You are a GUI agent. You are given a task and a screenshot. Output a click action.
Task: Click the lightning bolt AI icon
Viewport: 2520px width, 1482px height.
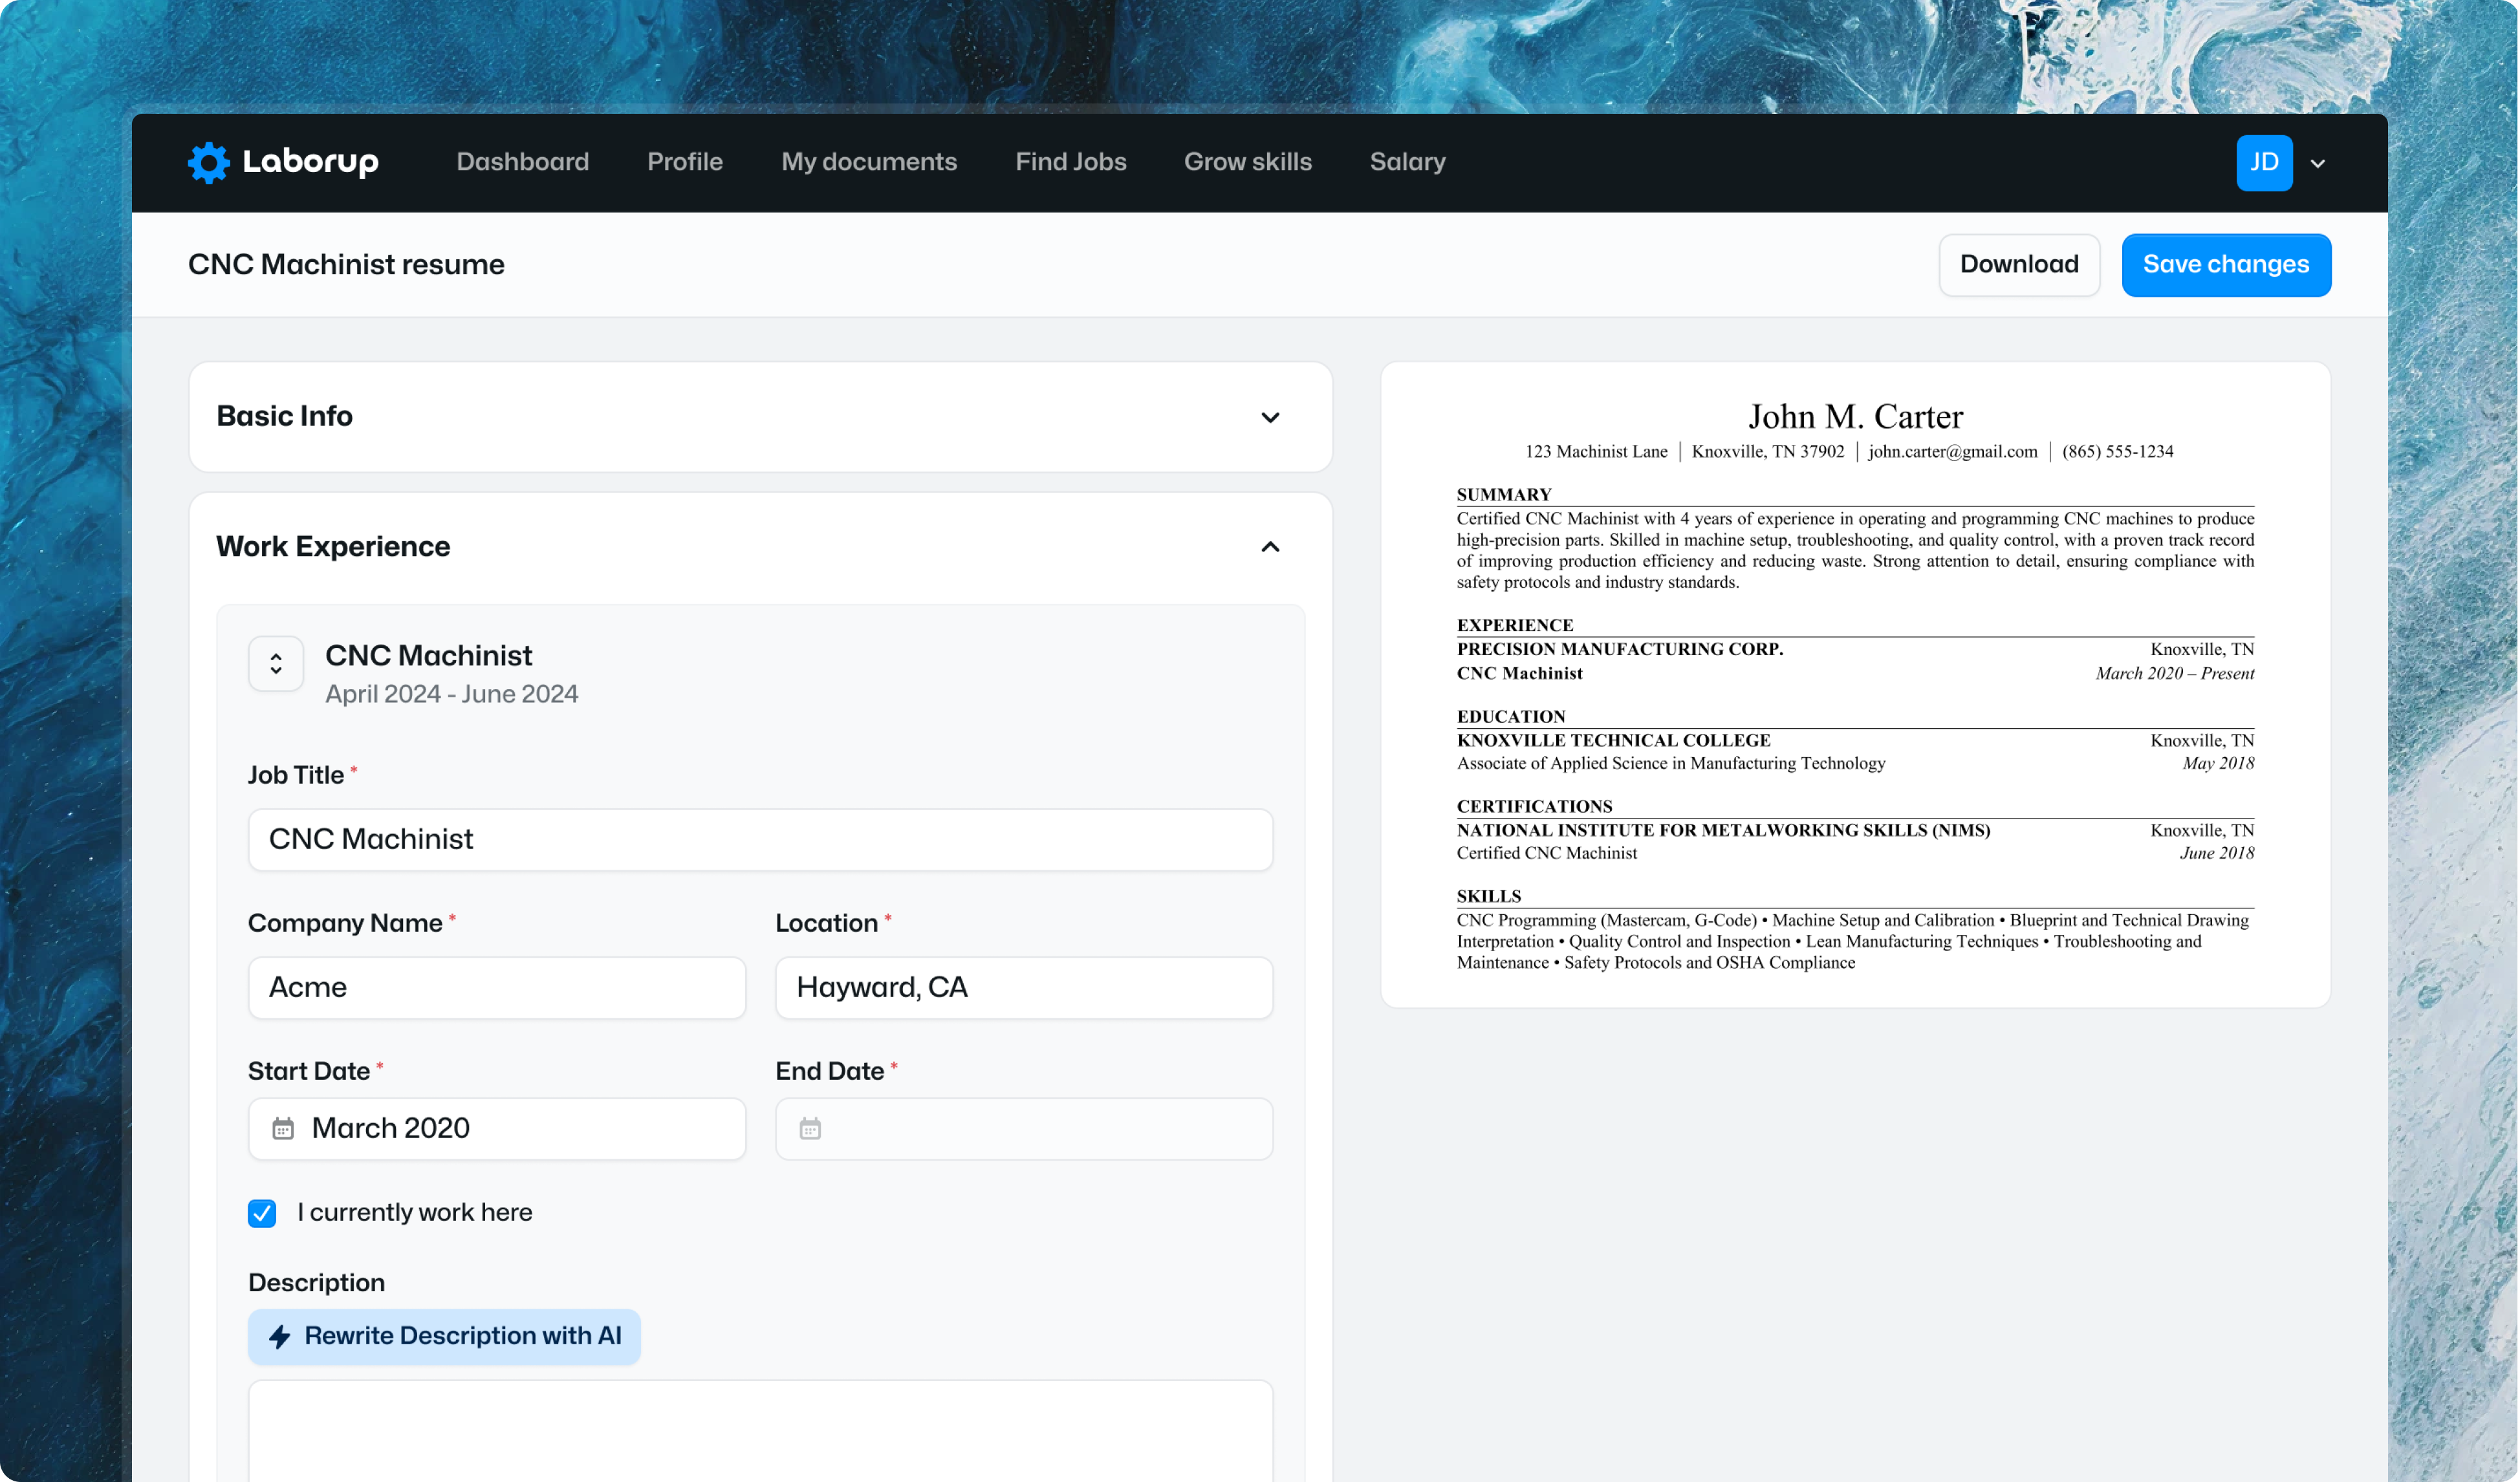coord(279,1336)
